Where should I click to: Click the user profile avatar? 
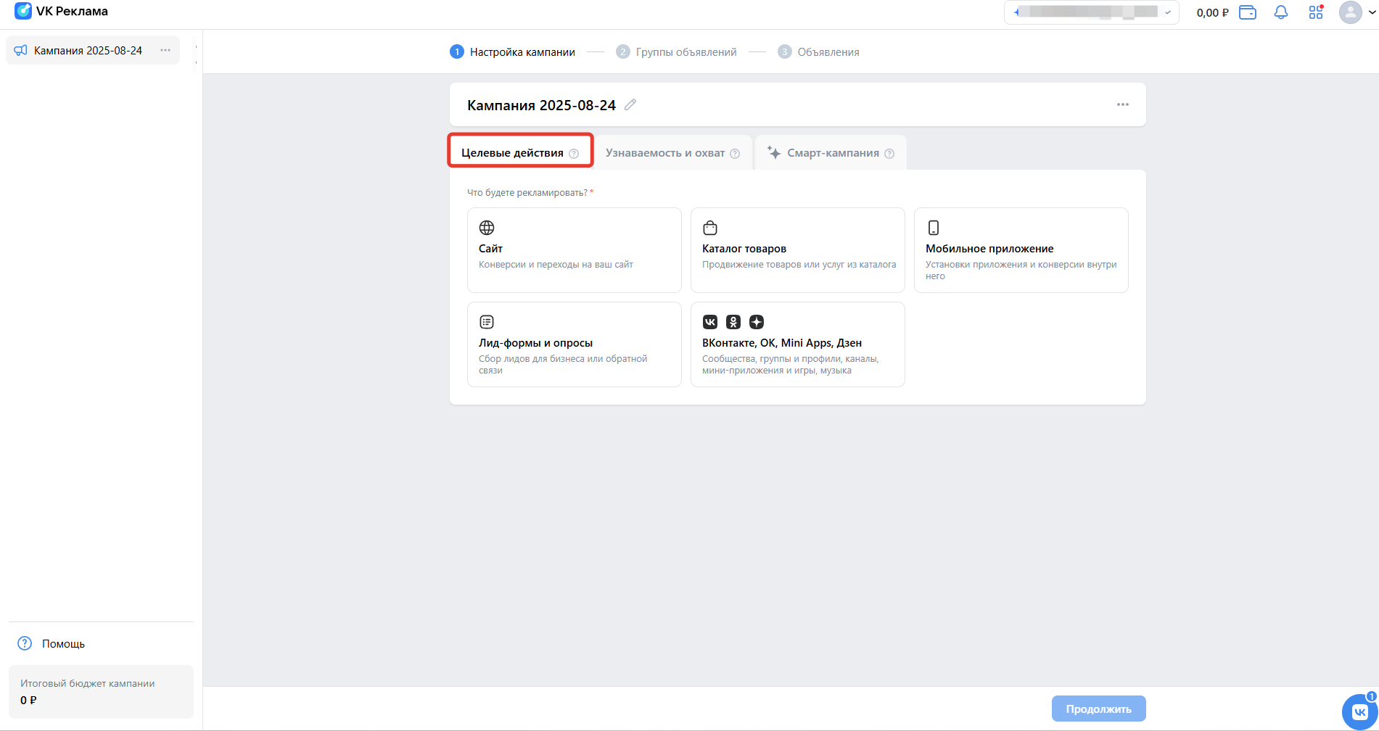click(1350, 12)
